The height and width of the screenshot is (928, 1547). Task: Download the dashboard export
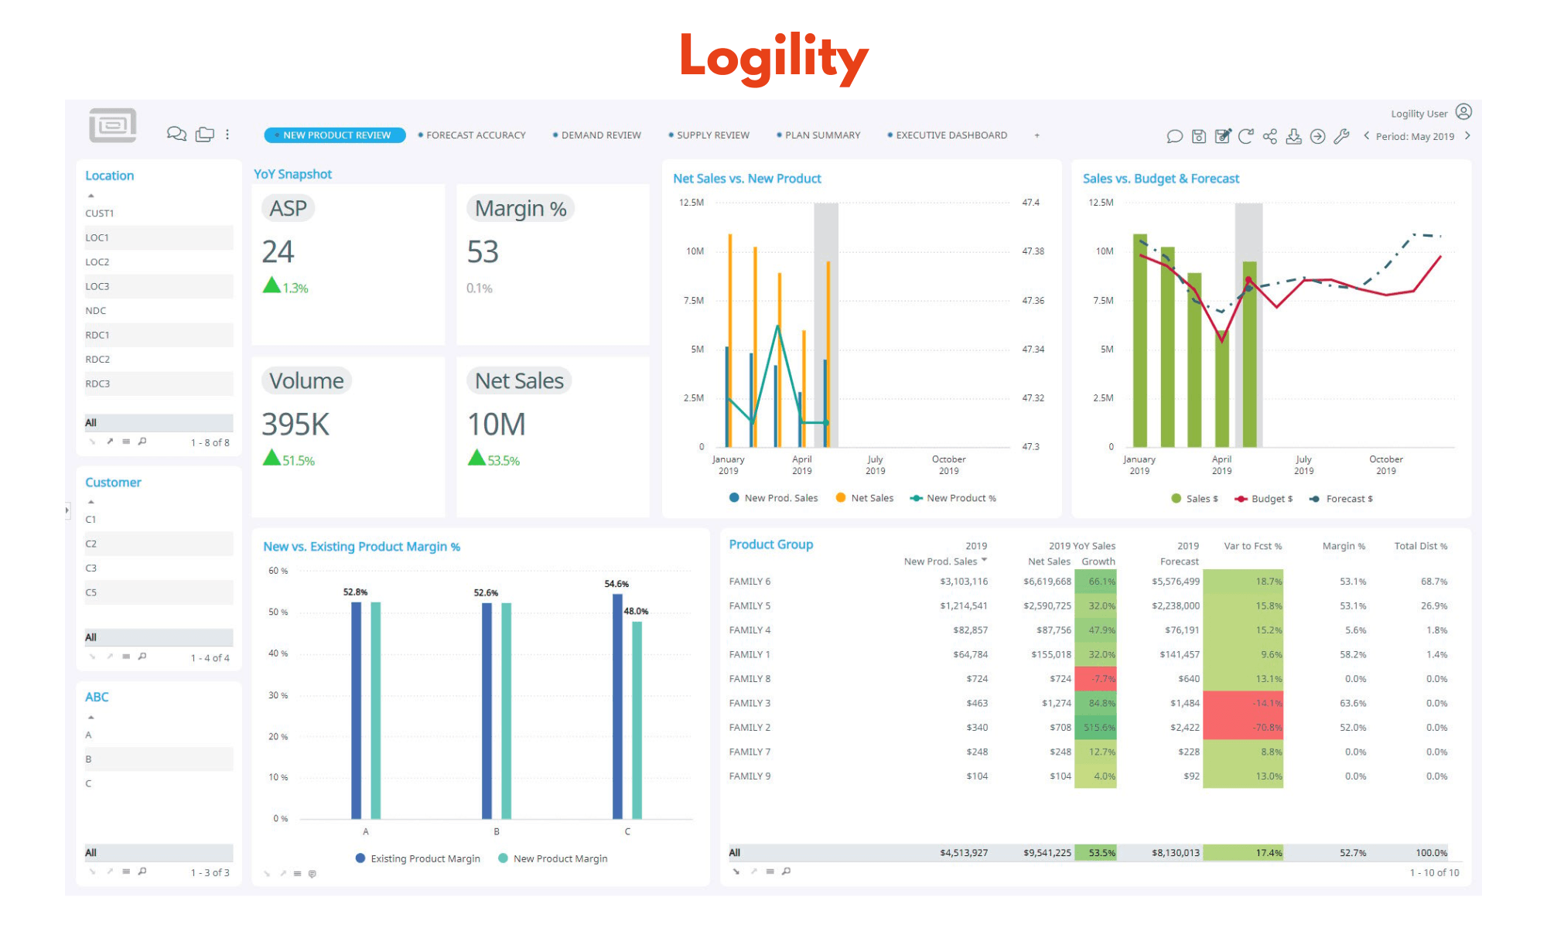click(x=1293, y=136)
